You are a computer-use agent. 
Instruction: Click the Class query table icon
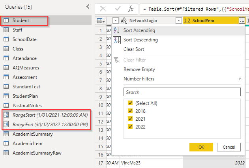(6, 49)
